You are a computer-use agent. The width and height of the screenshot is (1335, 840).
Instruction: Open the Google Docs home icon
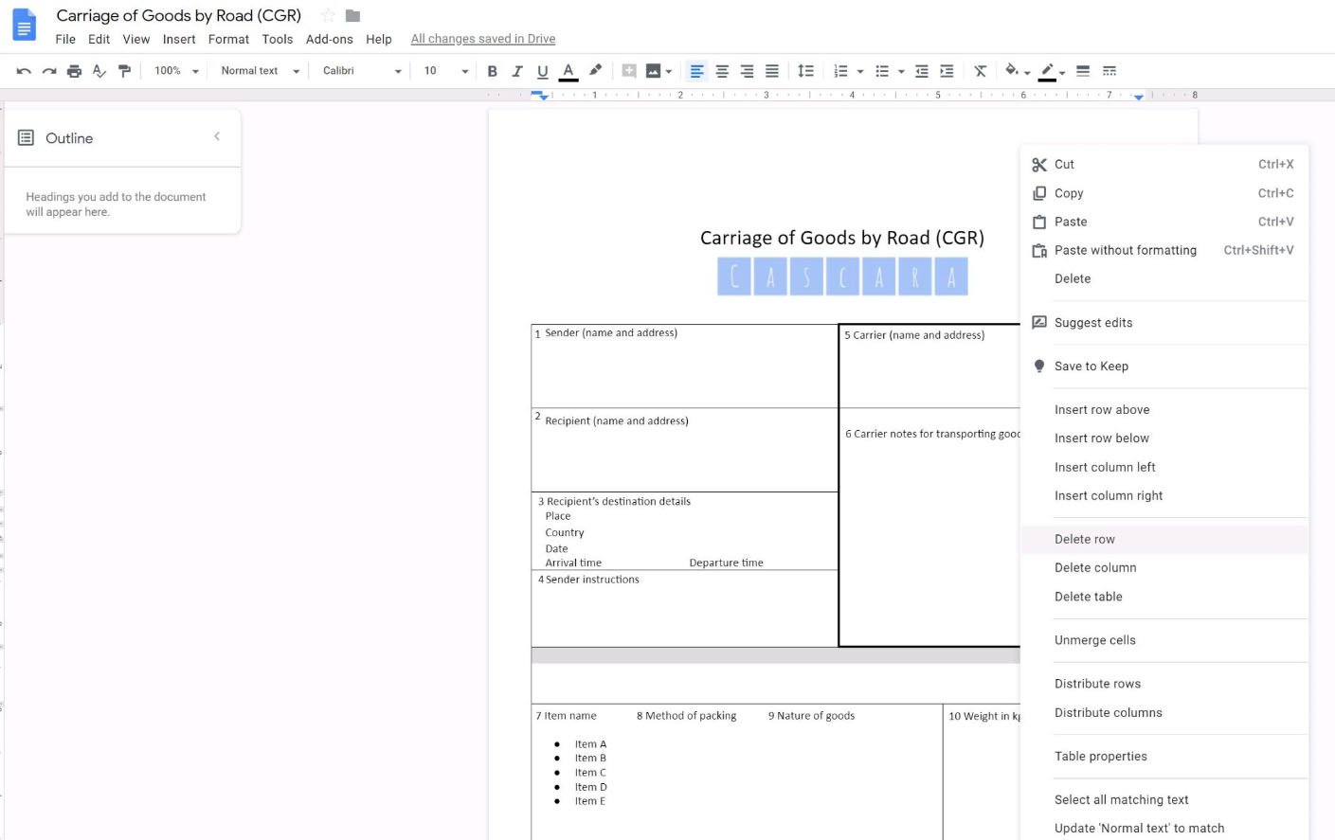tap(24, 26)
